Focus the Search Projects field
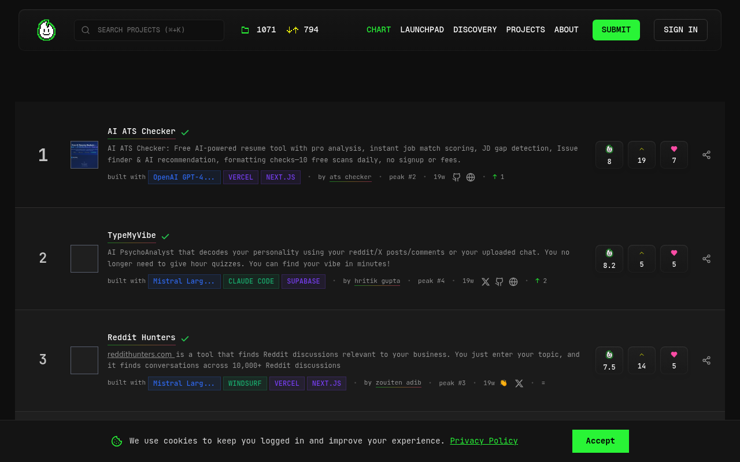The height and width of the screenshot is (462, 740). click(149, 30)
